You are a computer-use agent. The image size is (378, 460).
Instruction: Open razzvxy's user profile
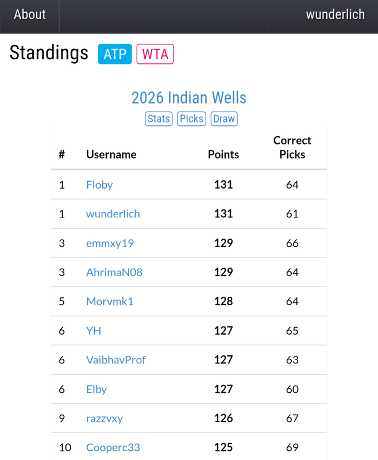click(105, 418)
